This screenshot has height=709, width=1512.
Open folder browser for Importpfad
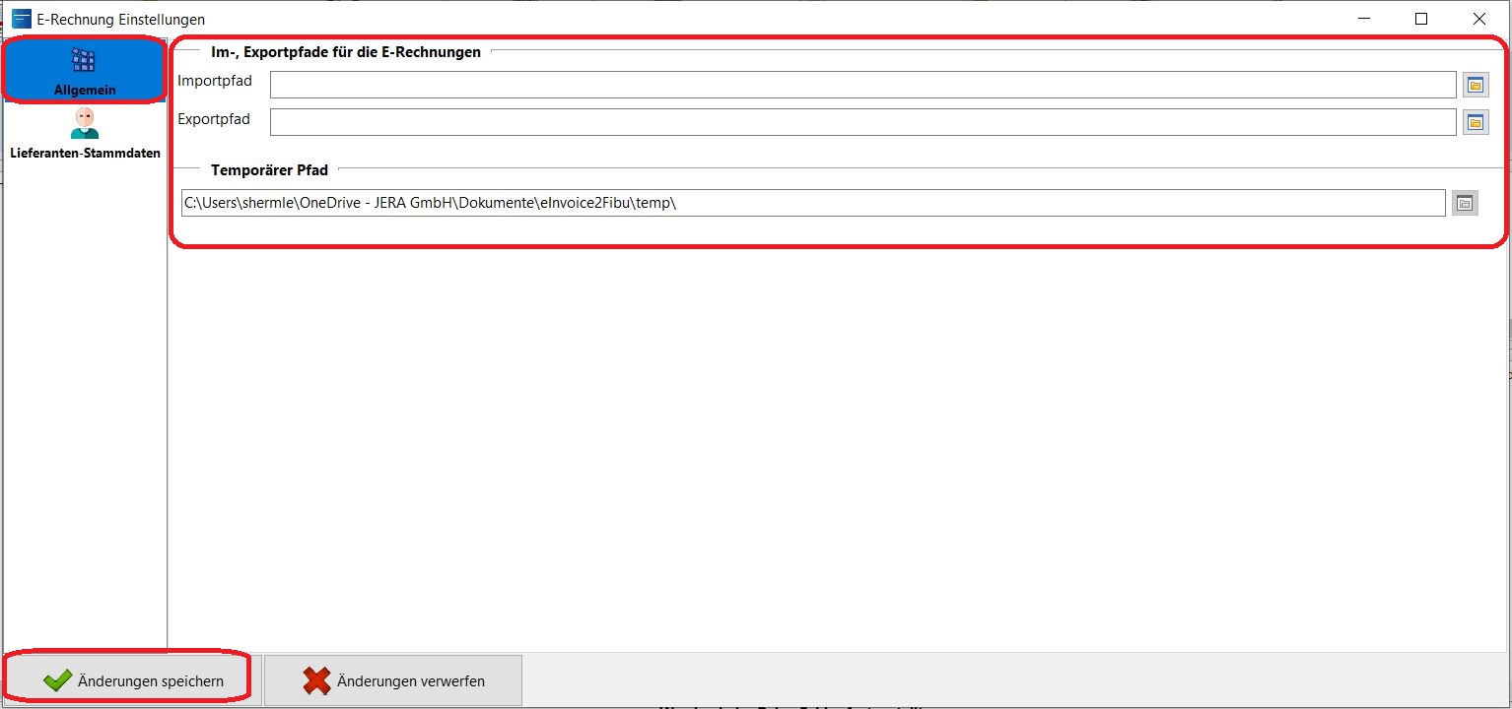tap(1476, 86)
